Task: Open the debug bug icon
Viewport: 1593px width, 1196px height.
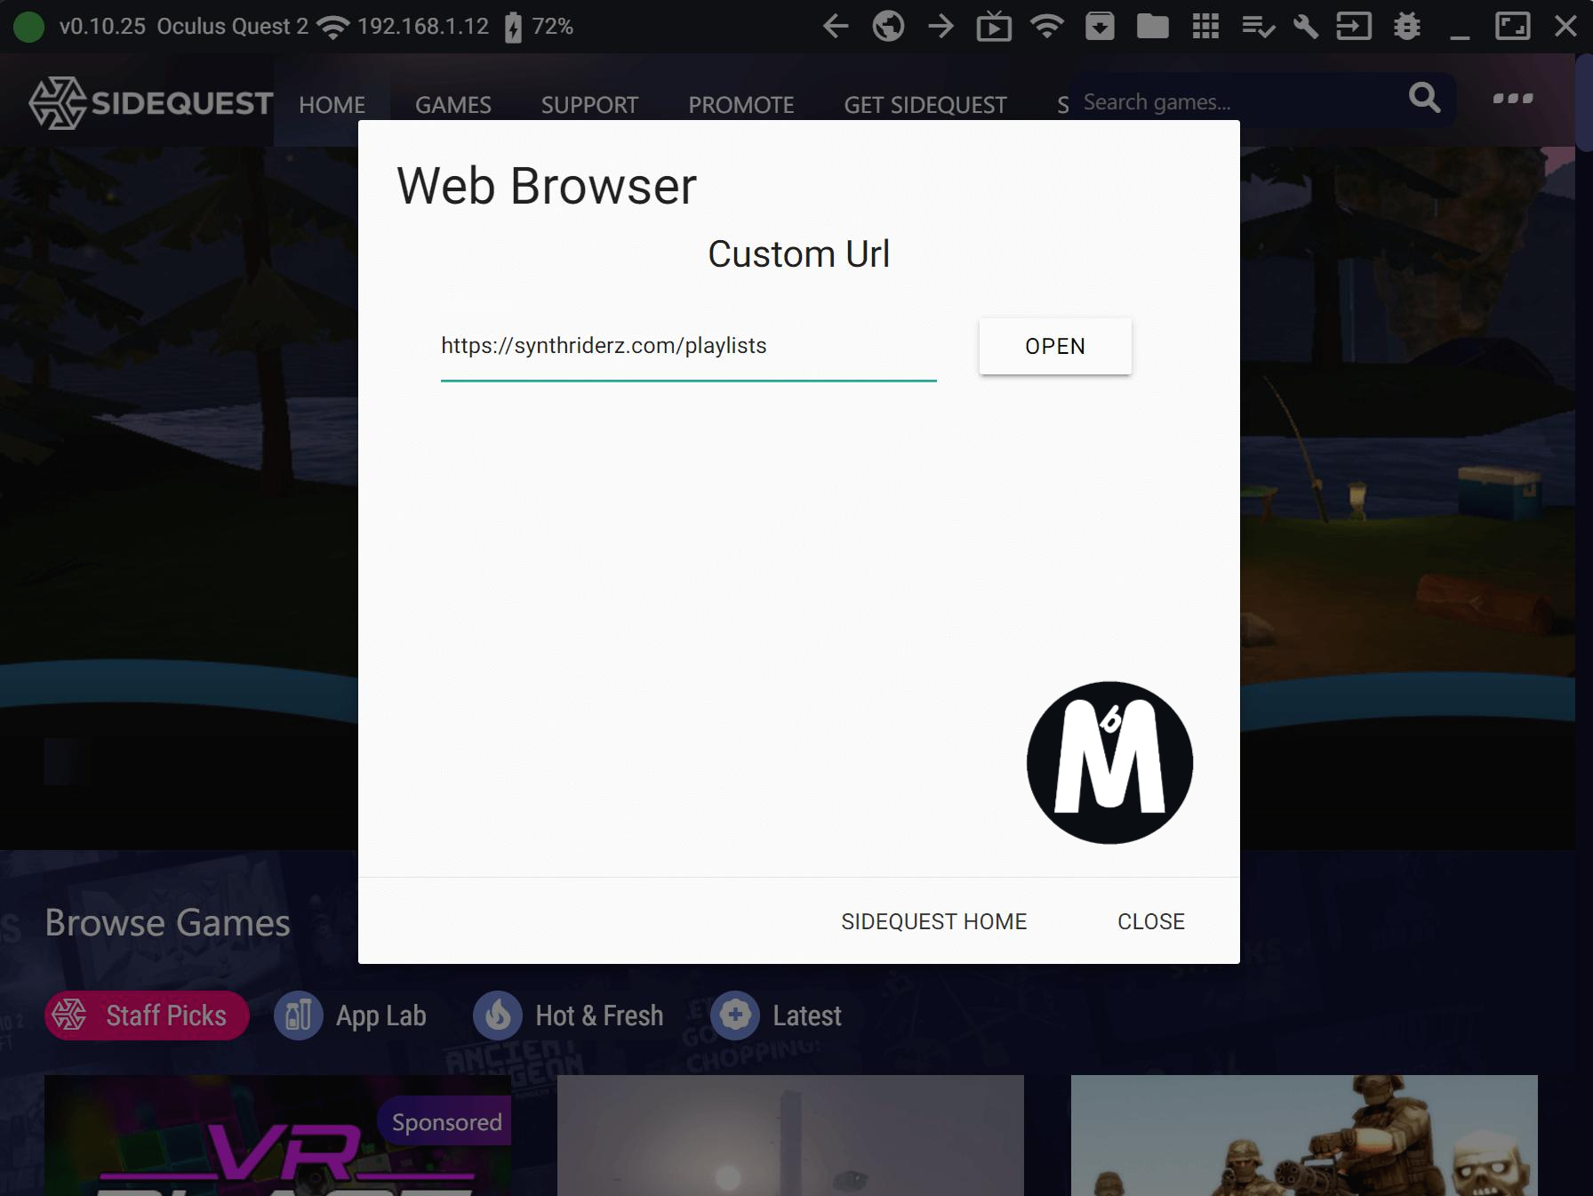Action: pyautogui.click(x=1407, y=26)
